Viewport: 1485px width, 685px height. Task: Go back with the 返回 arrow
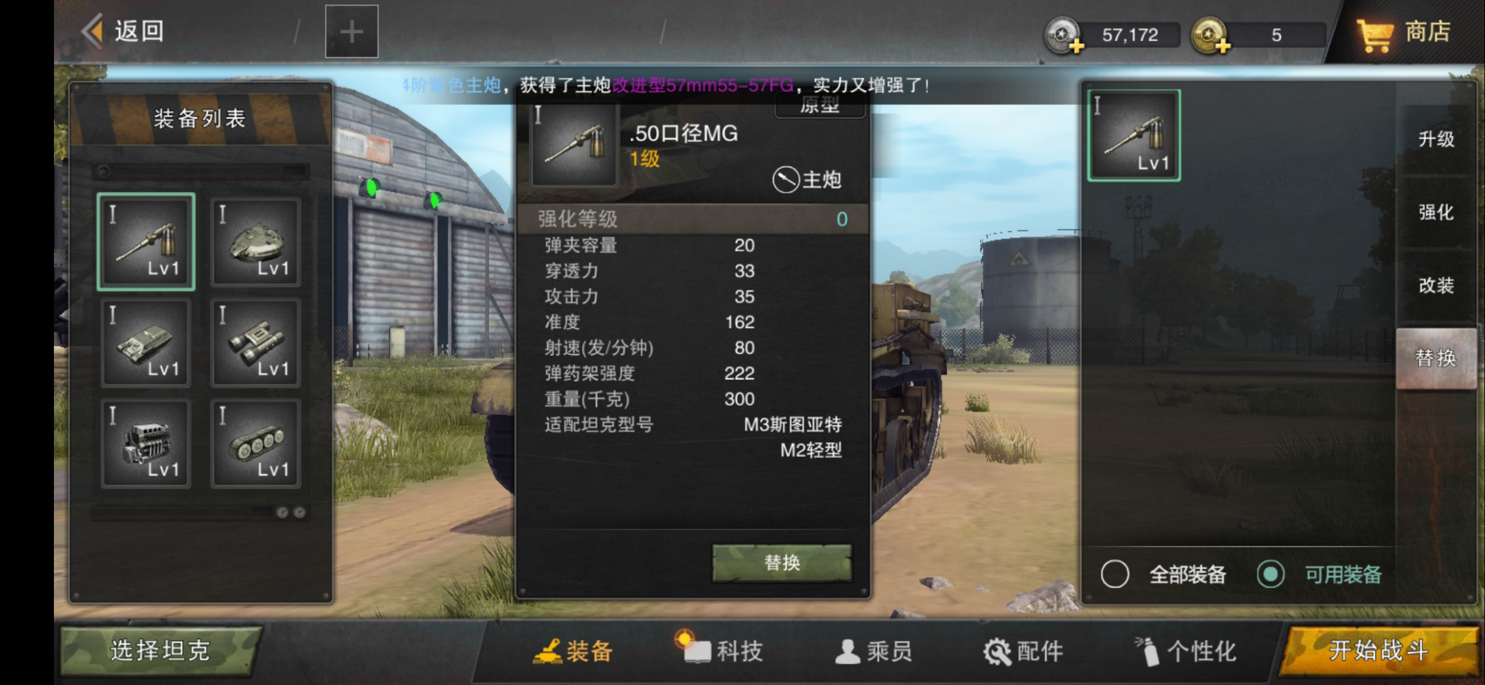tap(123, 31)
